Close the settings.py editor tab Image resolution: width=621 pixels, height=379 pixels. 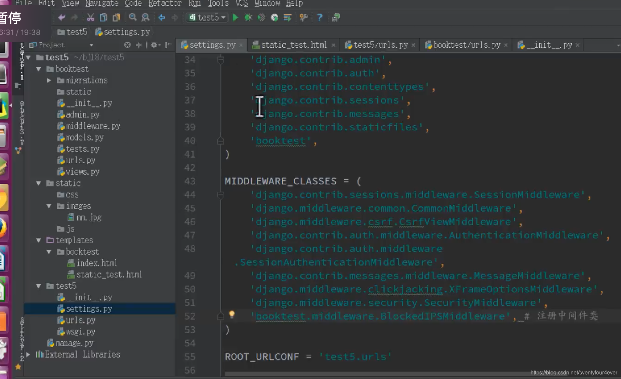(x=241, y=45)
